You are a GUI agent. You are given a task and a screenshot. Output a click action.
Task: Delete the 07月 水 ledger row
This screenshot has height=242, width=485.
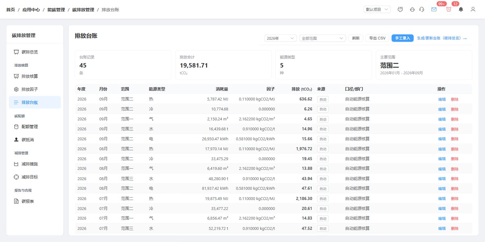click(x=455, y=228)
